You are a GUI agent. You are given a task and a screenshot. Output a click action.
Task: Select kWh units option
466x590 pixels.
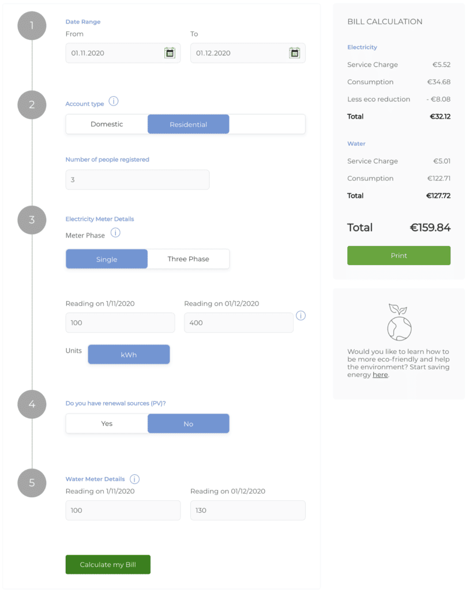click(x=129, y=355)
